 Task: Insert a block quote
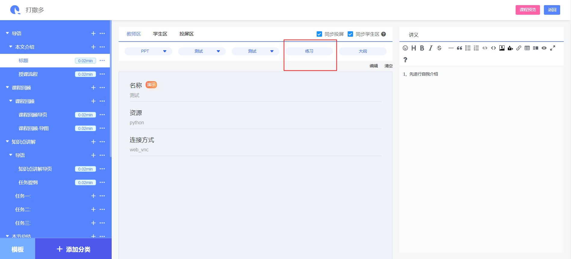coord(459,48)
